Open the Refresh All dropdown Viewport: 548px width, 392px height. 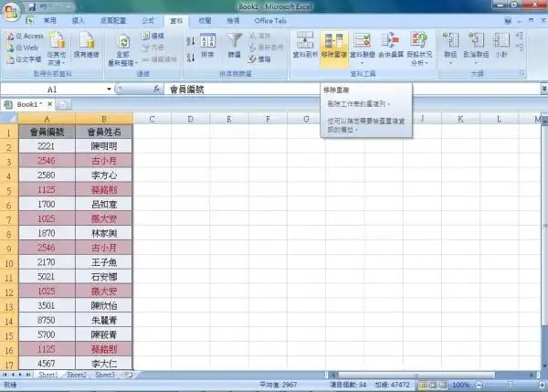(123, 49)
